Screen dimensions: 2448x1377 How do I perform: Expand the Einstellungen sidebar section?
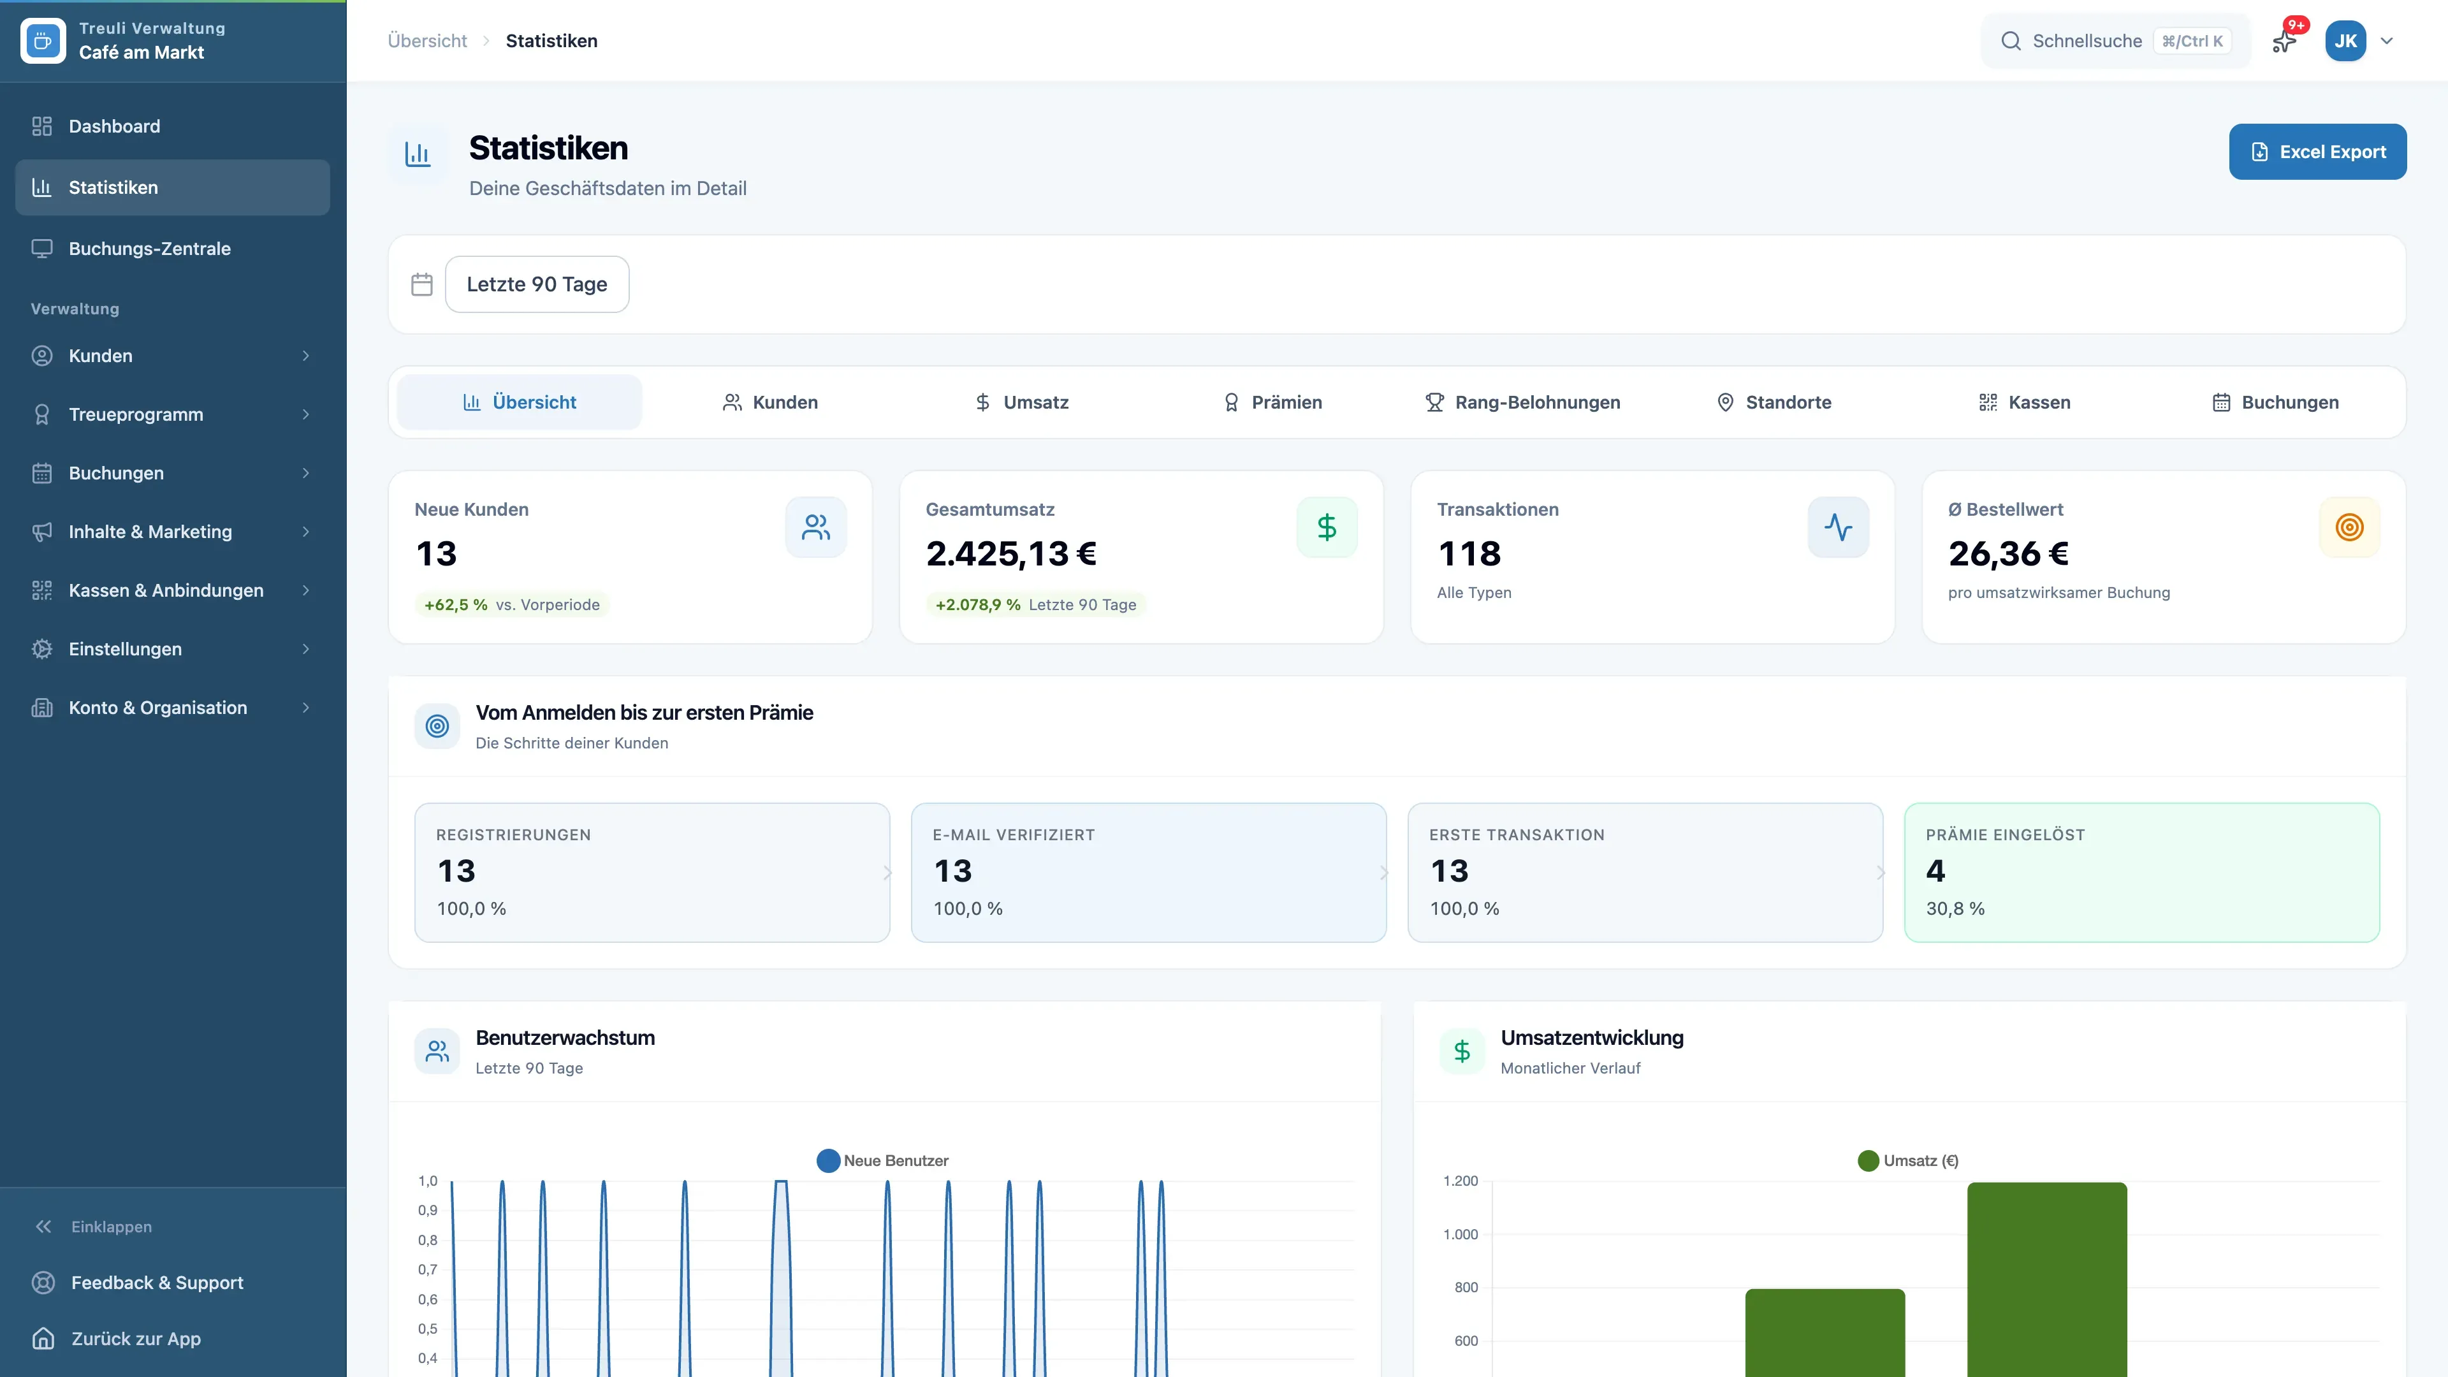(x=173, y=649)
